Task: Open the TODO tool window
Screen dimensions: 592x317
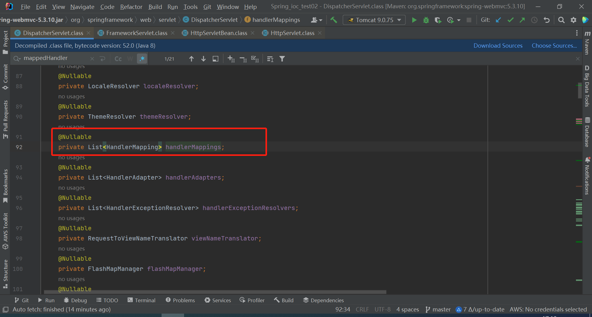Action: click(x=107, y=300)
